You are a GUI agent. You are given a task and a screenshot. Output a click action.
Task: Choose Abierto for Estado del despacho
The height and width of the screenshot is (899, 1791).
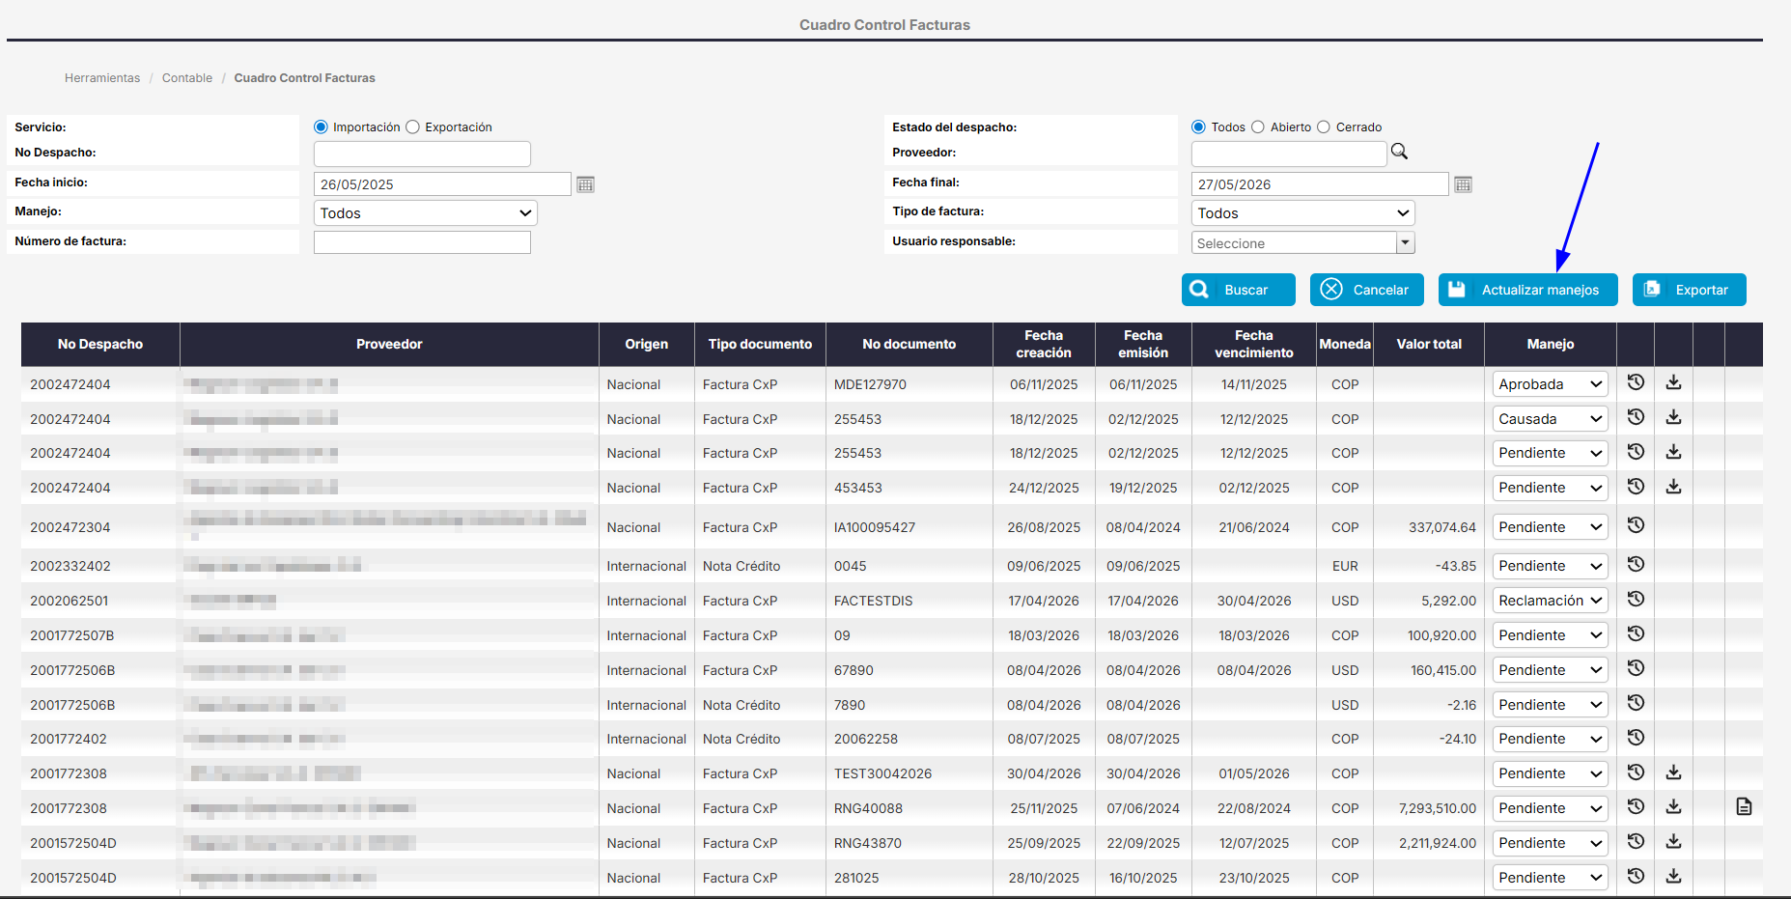(x=1258, y=127)
